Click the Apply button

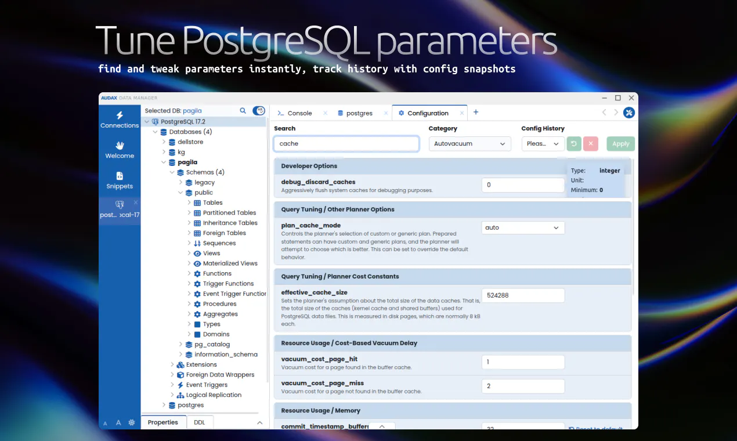[x=621, y=144]
